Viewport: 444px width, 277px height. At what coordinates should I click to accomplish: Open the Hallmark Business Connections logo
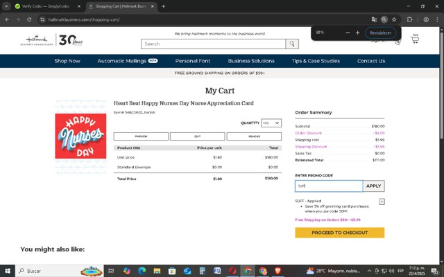click(52, 40)
